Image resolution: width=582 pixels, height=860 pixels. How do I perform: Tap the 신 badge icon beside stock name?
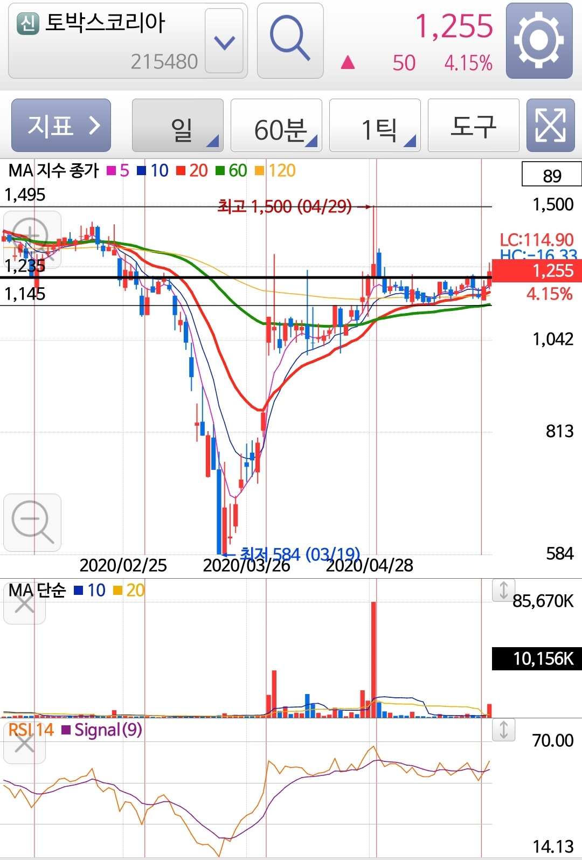pos(28,24)
